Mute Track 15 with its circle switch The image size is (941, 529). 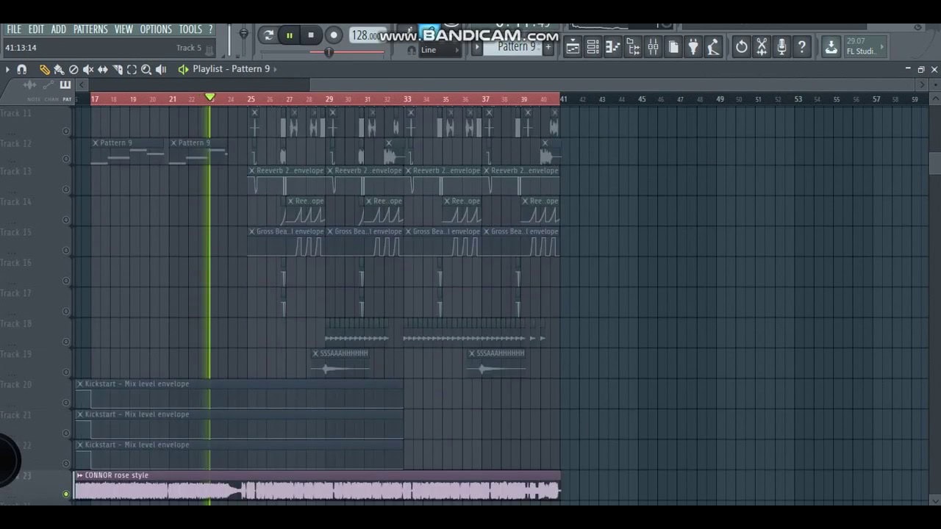[66, 251]
